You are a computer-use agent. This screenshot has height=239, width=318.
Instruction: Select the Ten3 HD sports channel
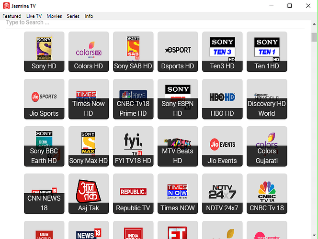[222, 52]
